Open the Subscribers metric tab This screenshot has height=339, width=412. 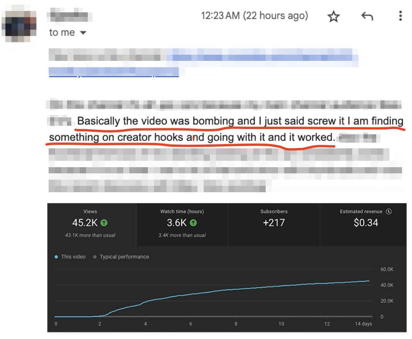point(274,224)
